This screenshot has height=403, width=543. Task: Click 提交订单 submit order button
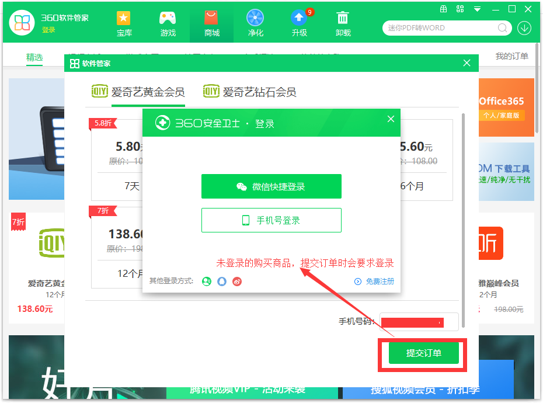(x=424, y=353)
